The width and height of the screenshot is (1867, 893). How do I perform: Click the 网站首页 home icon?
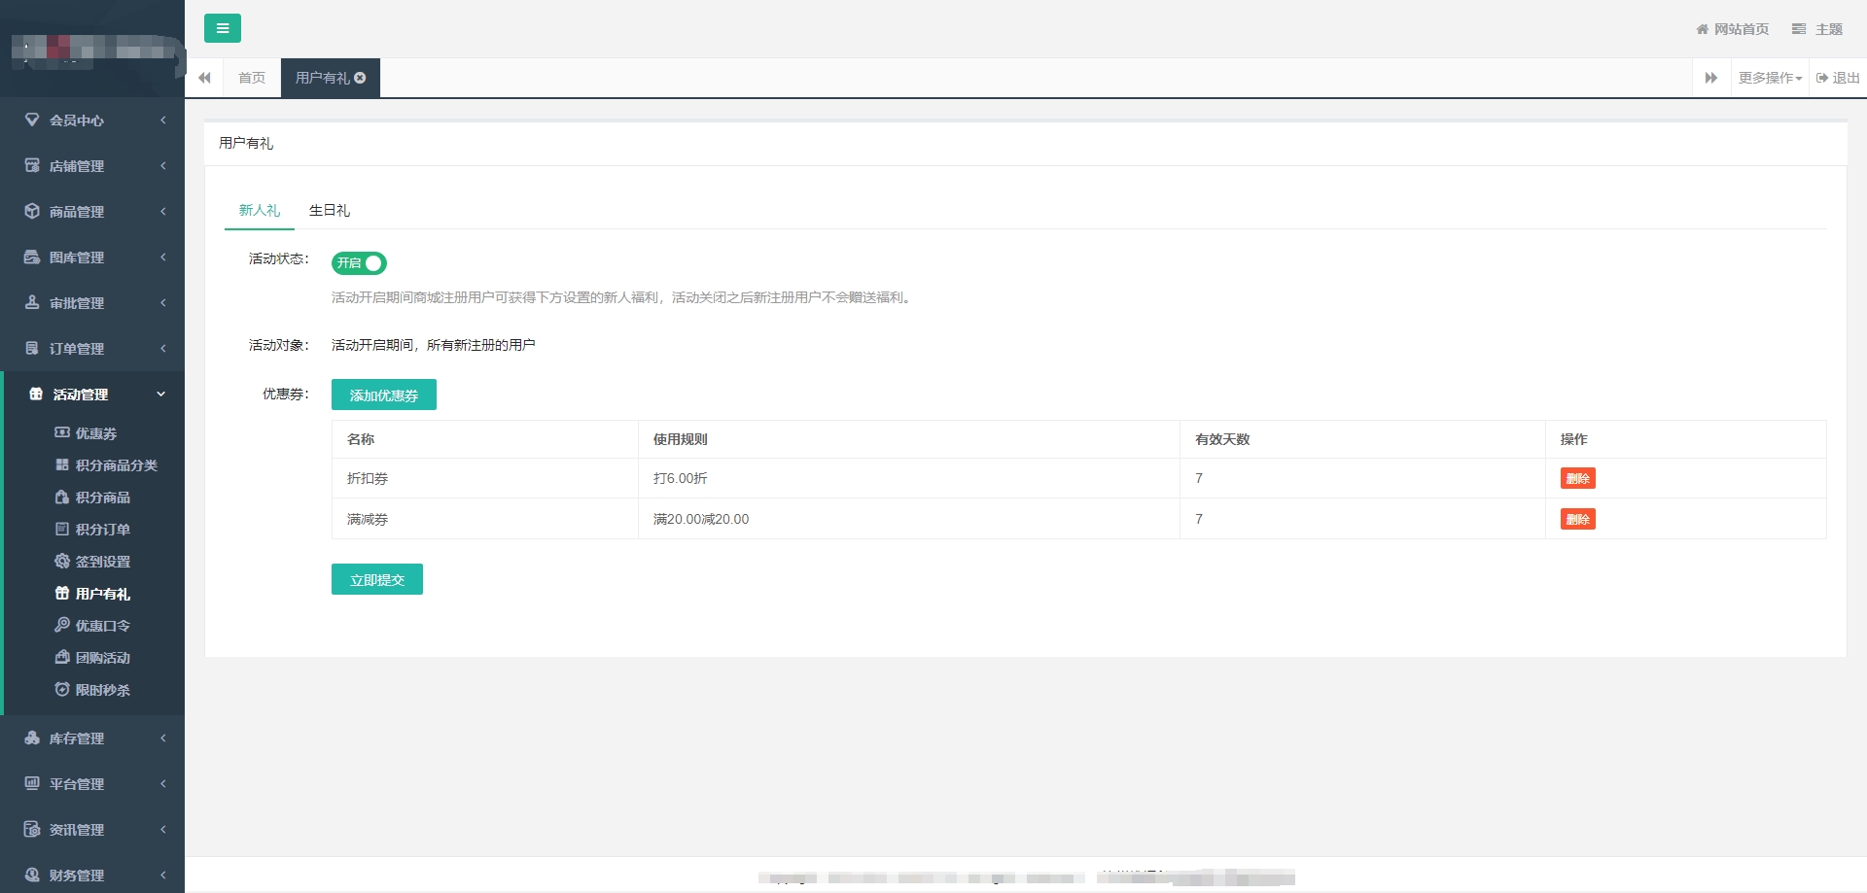pos(1703,29)
